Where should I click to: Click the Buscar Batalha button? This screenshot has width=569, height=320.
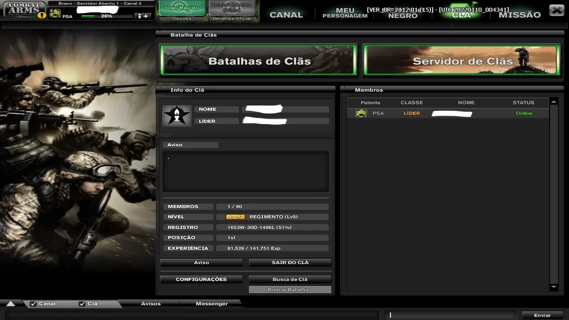point(290,290)
